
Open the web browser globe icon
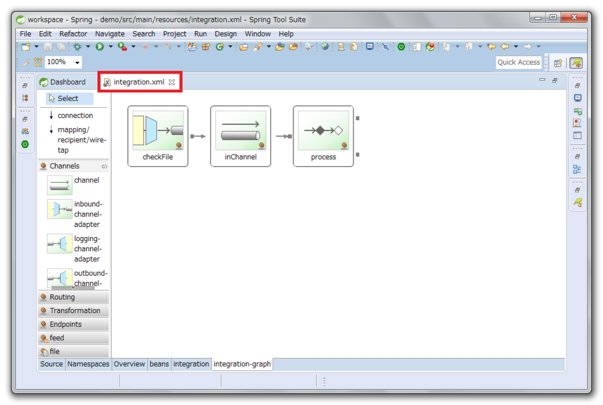pos(325,47)
